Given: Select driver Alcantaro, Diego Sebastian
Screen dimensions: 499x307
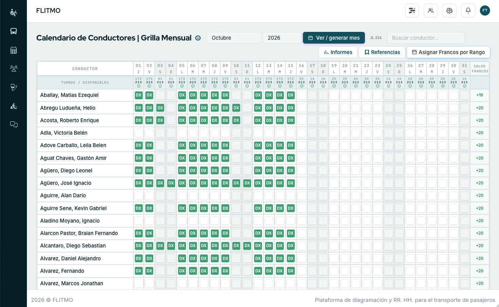Looking at the screenshot, I should click(73, 246).
